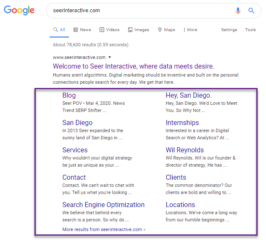This screenshot has width=266, height=242.
Task: Click the Google logo
Action: (19, 11)
